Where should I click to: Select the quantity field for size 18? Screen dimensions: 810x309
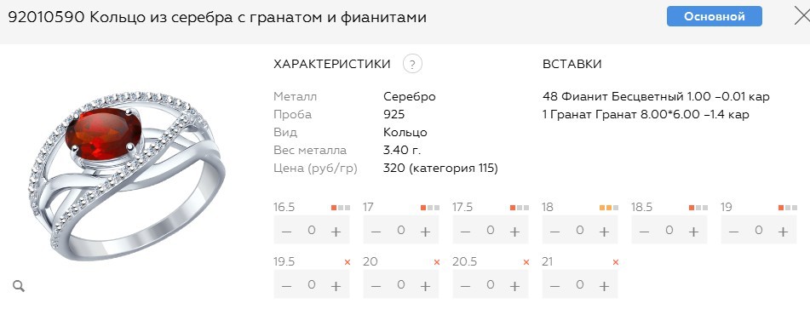pos(579,230)
